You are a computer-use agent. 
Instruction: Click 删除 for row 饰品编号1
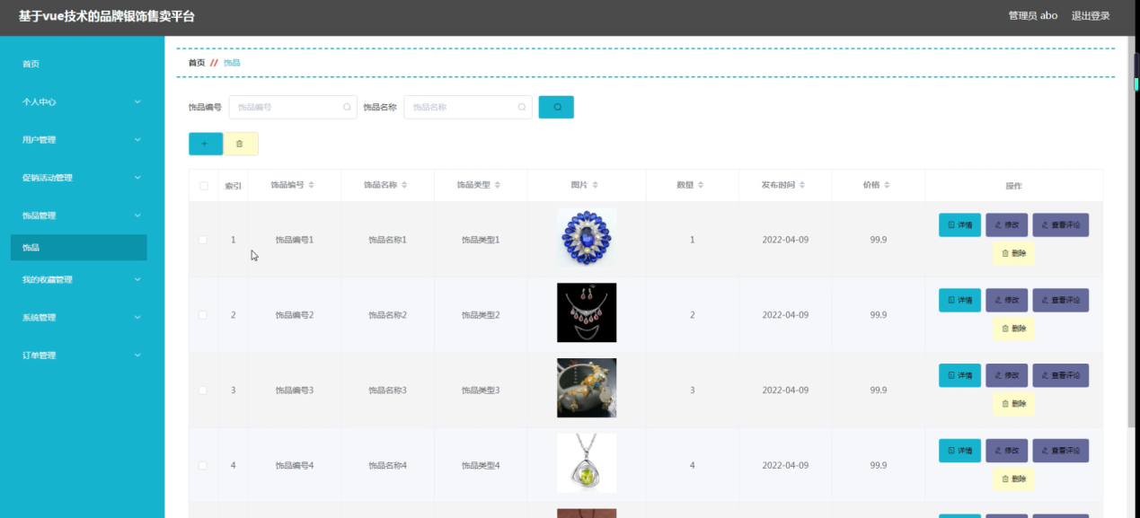point(1013,253)
